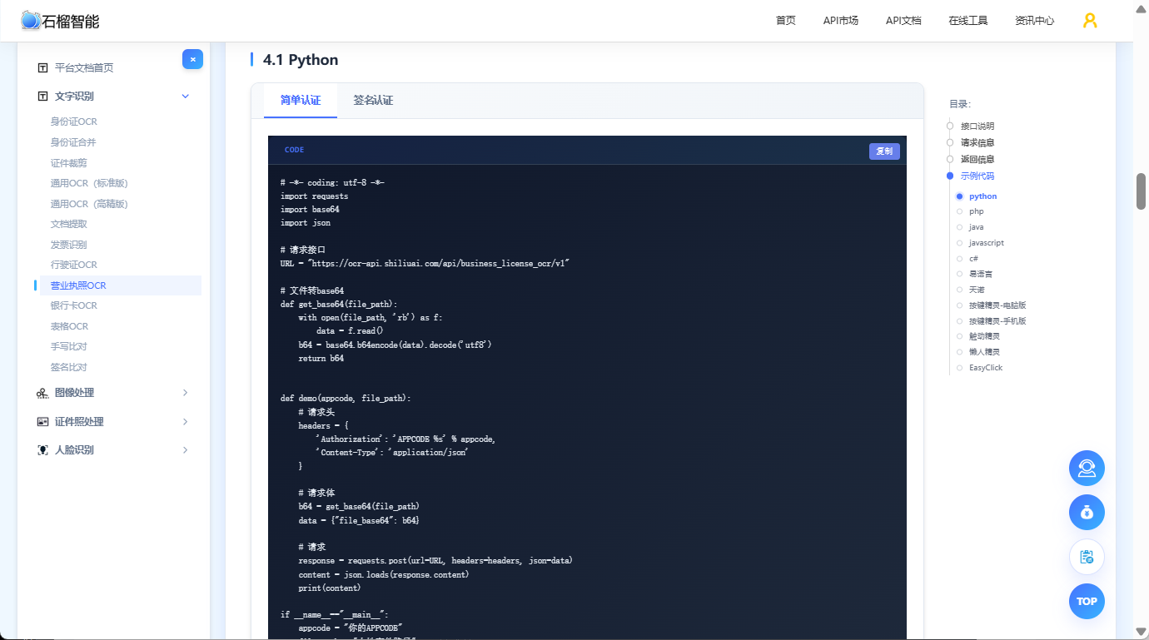1149x640 pixels.
Task: Close the sidebar with the X button
Action: tap(192, 59)
